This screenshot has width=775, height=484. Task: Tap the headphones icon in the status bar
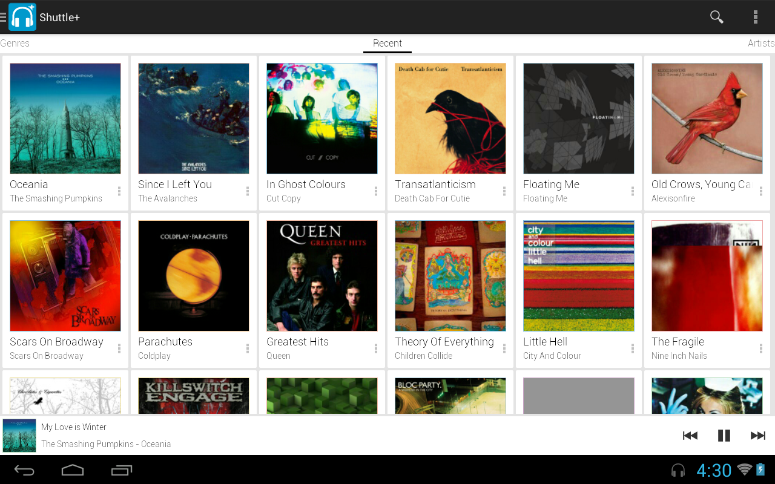click(x=678, y=470)
